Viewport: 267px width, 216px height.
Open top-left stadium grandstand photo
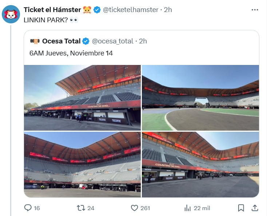tap(82, 97)
